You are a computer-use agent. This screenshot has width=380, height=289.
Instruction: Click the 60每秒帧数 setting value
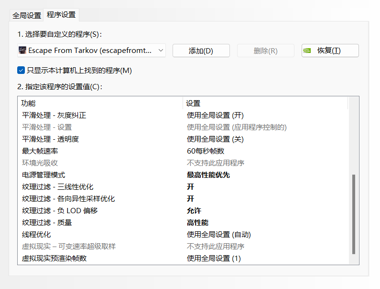click(x=206, y=151)
